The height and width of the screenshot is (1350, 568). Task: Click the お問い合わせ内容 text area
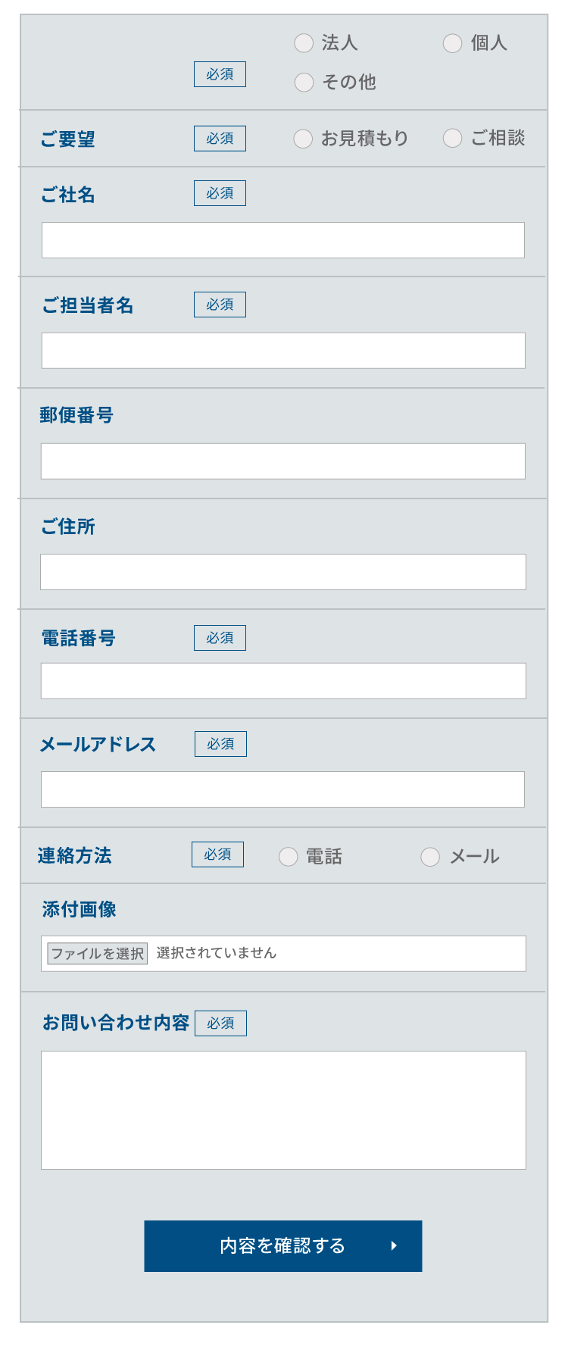[282, 1110]
